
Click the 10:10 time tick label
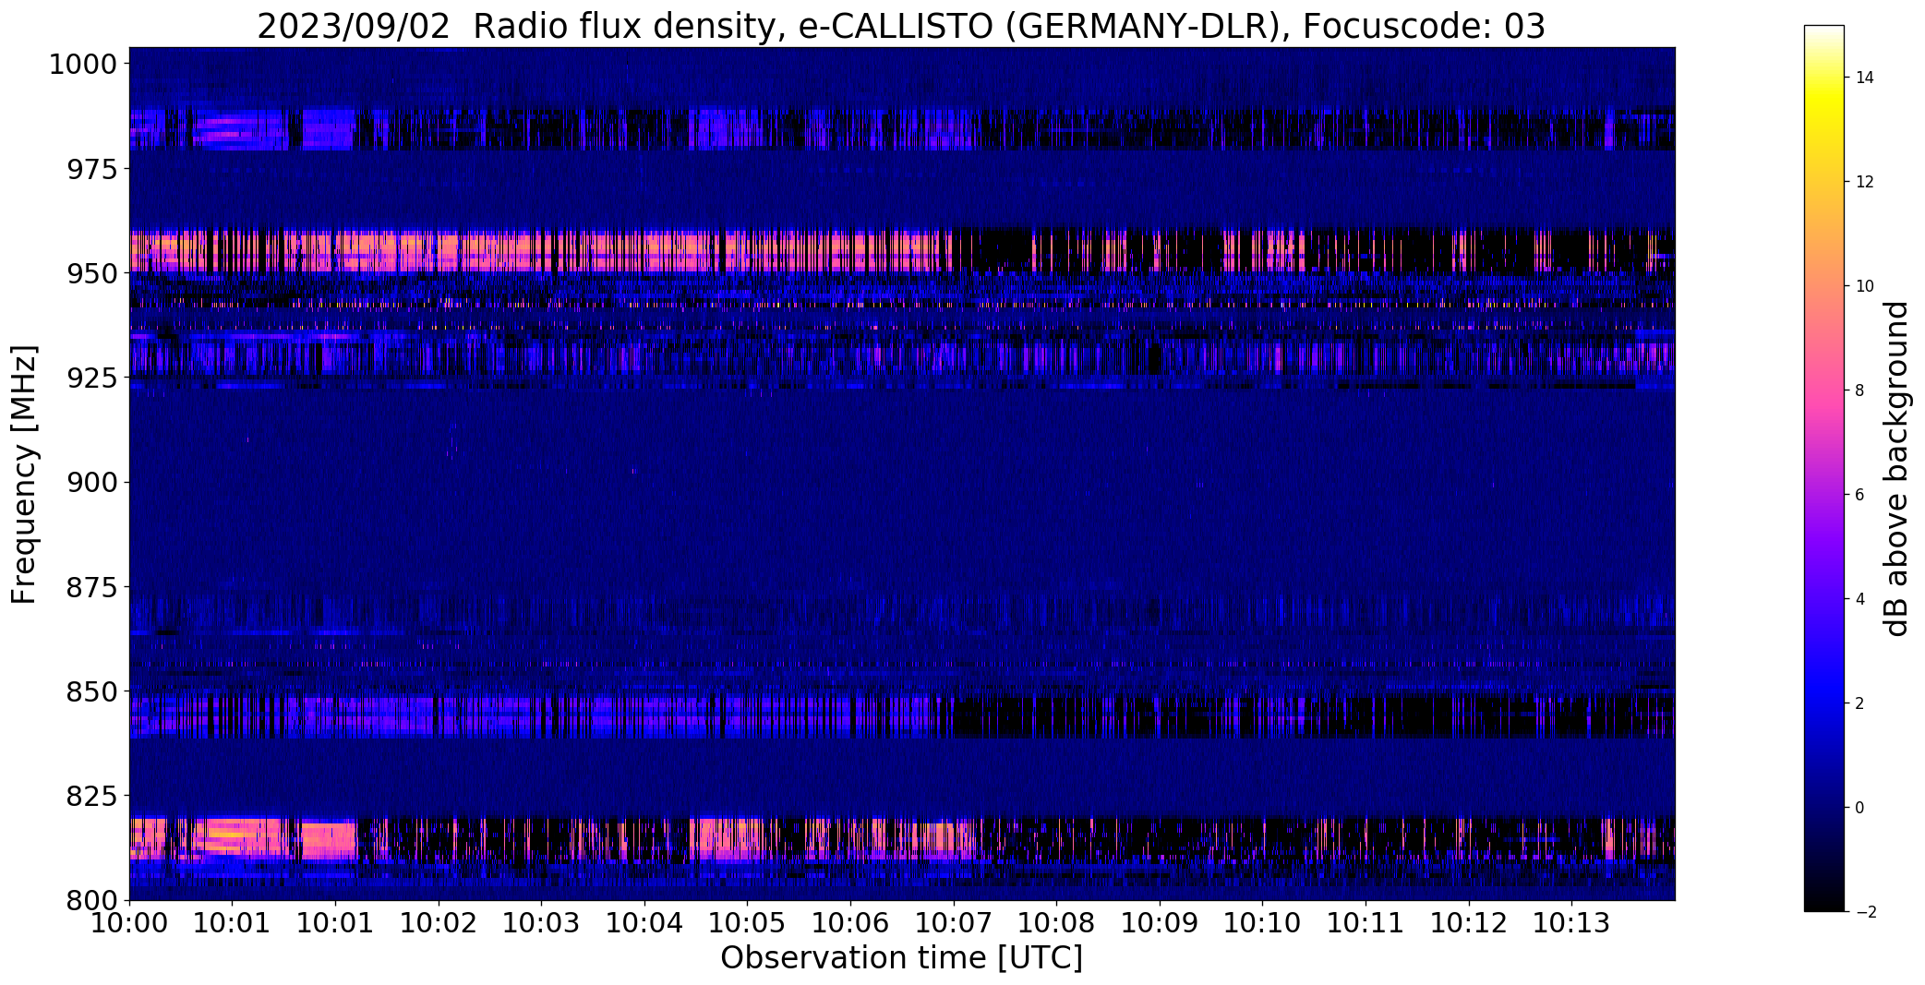point(1263,923)
